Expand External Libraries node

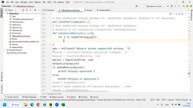[x=5, y=50]
